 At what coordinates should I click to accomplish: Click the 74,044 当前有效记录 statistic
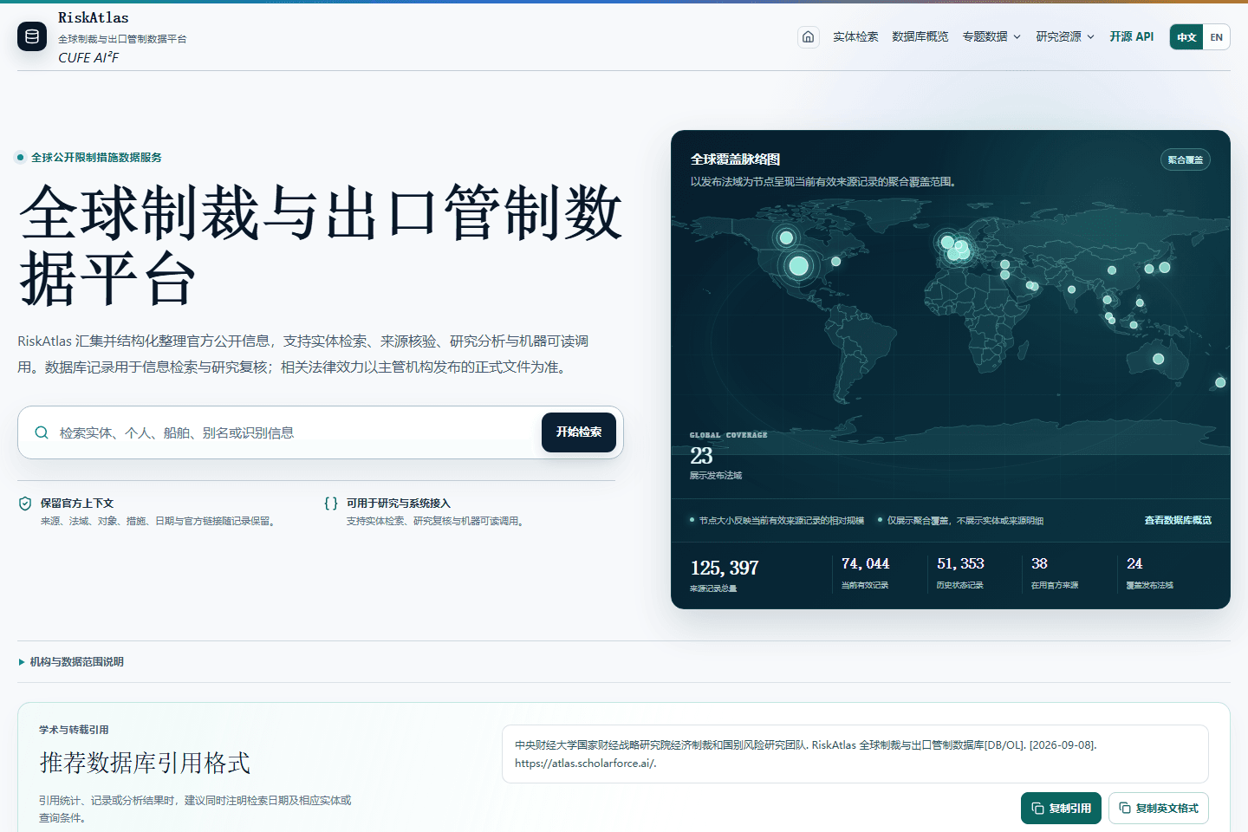[x=866, y=573]
